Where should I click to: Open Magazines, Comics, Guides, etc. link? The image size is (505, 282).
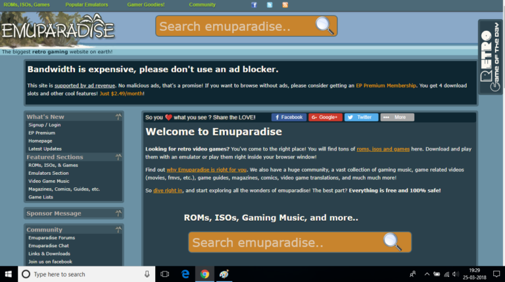coord(64,189)
